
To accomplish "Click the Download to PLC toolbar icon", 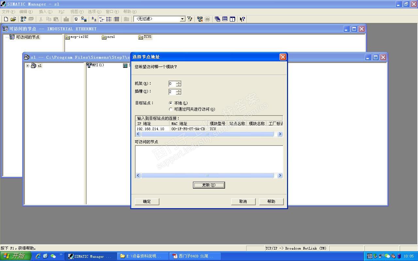I will click(x=66, y=19).
